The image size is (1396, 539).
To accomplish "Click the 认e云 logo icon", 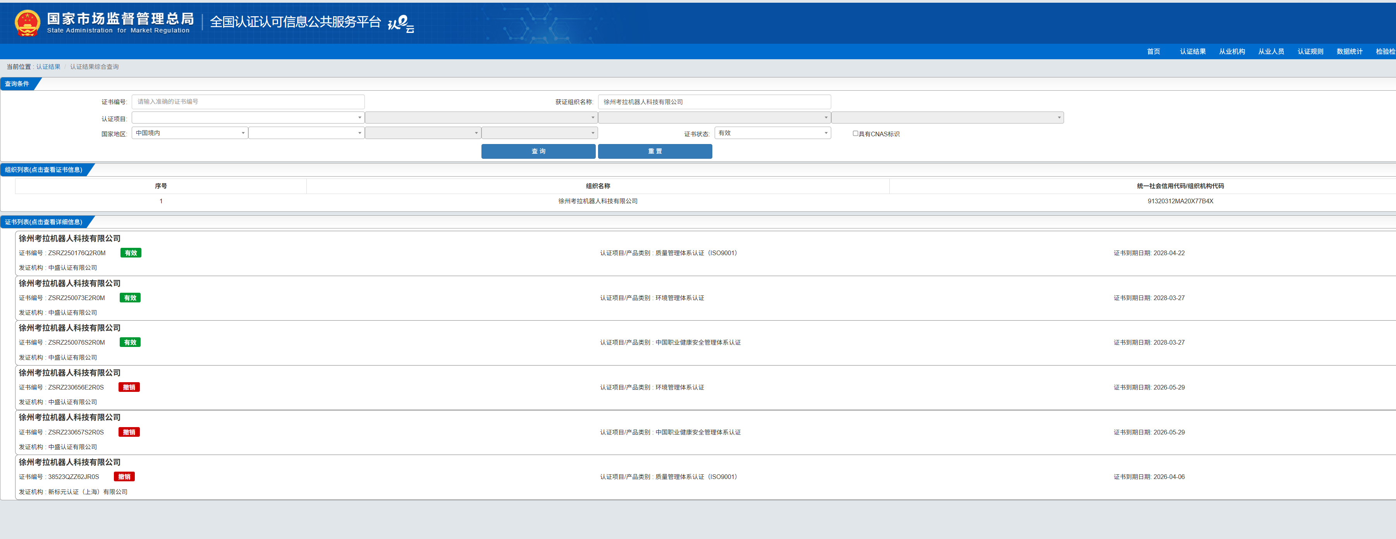I will 401,24.
